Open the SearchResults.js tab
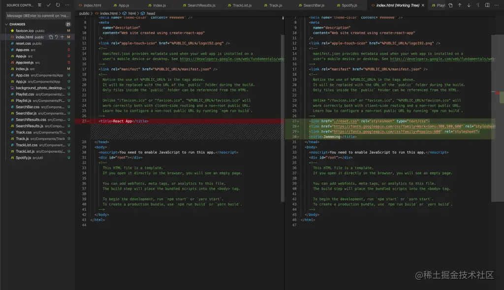Viewport: 504px width, 290px height. tap(199, 5)
